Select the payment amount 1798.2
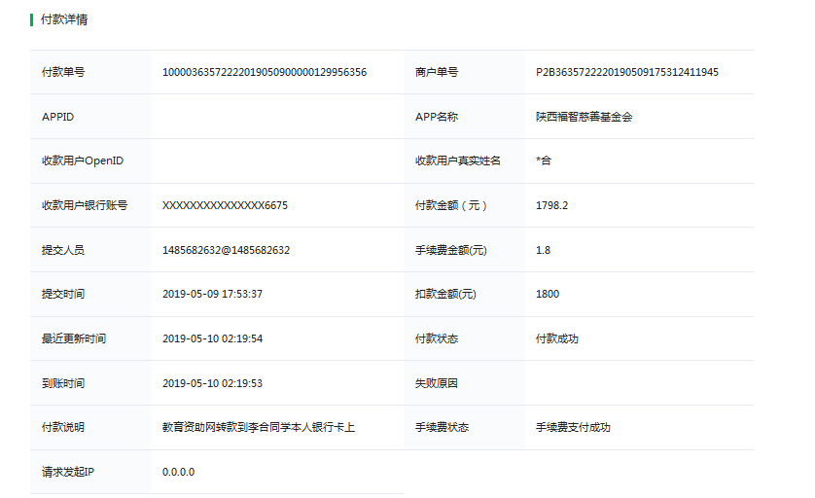Viewport: 815px width, 498px height. [551, 205]
